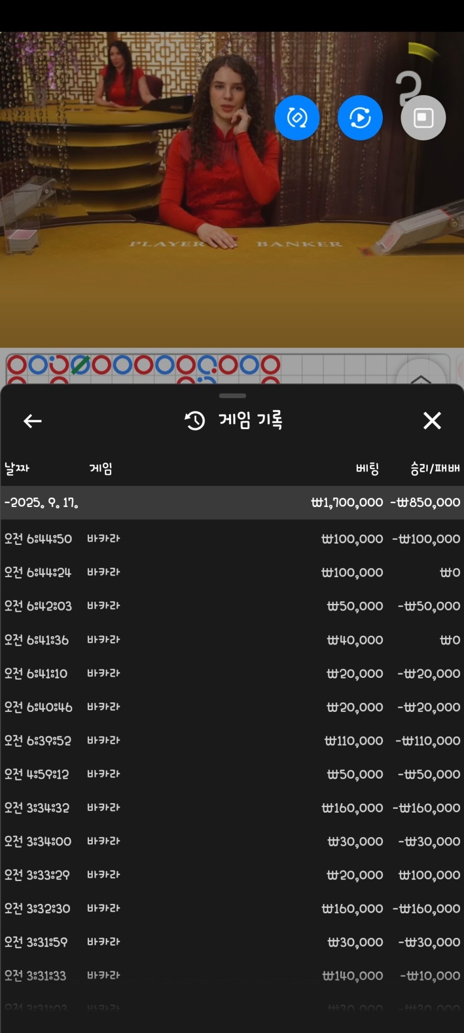
Task: Select the 오전 4:59:12 history row
Action: (x=232, y=774)
